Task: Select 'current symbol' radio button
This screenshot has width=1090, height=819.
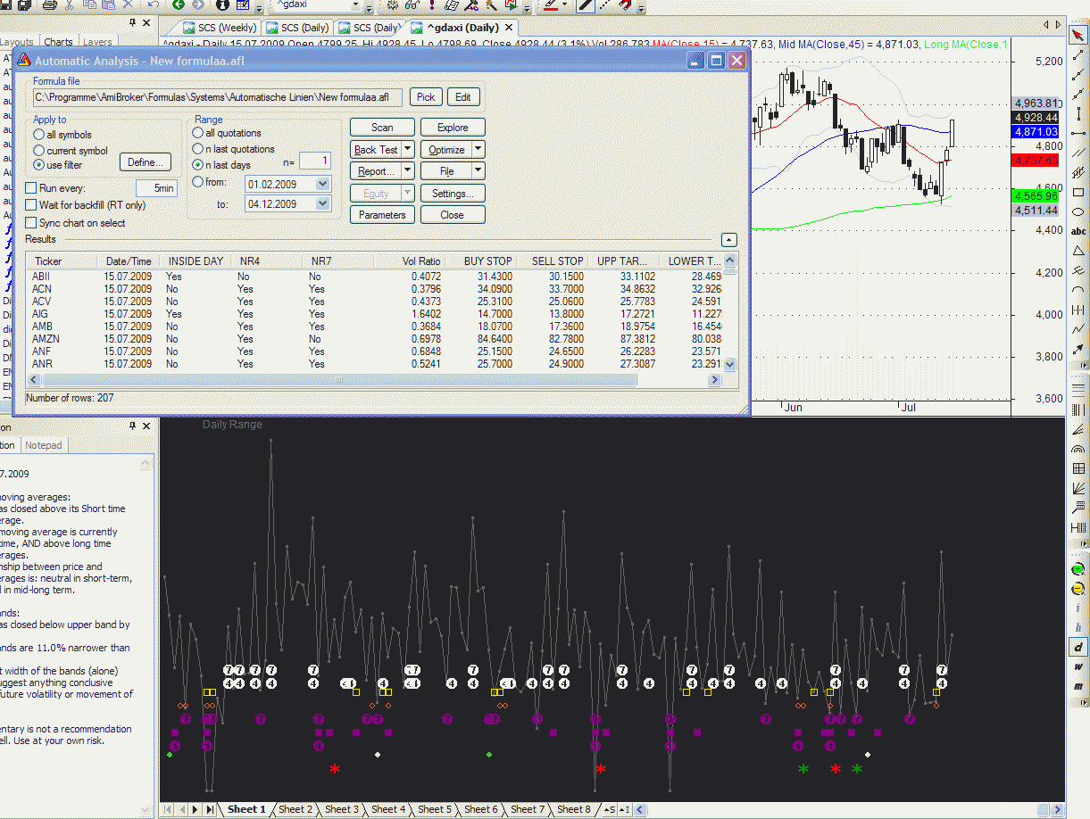Action: (39, 151)
